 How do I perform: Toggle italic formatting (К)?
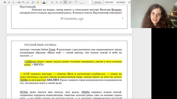[9, 2]
